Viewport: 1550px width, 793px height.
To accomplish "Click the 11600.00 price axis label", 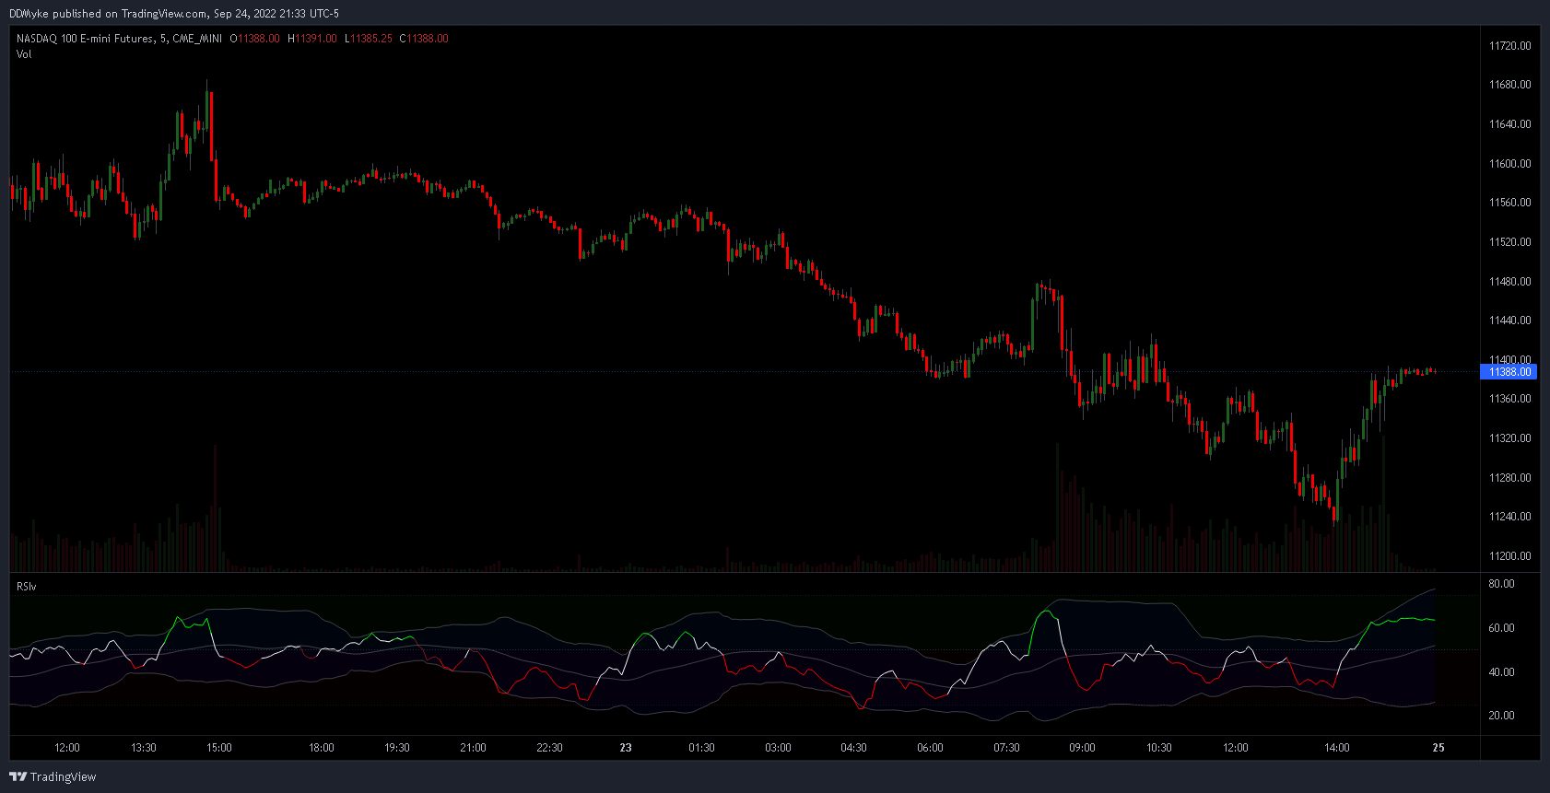I will [x=1510, y=164].
